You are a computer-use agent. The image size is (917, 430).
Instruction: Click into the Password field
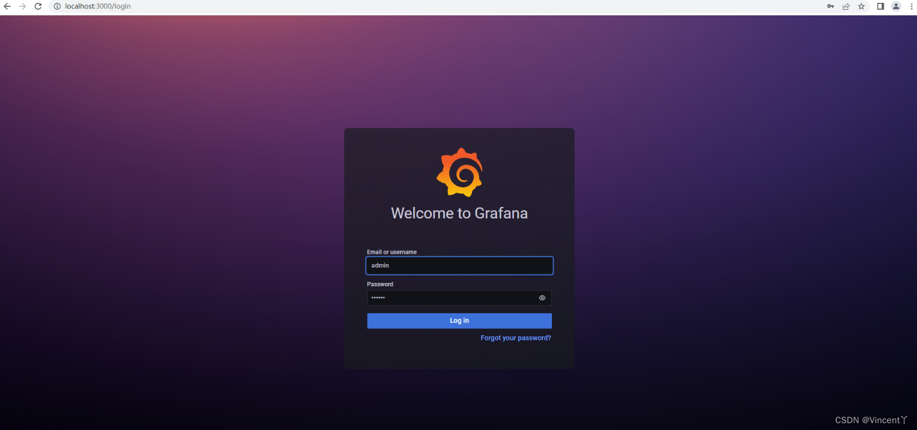click(x=459, y=298)
